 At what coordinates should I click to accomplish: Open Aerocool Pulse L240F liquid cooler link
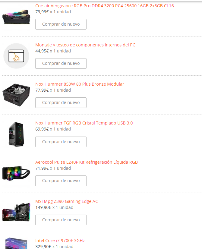(87, 162)
